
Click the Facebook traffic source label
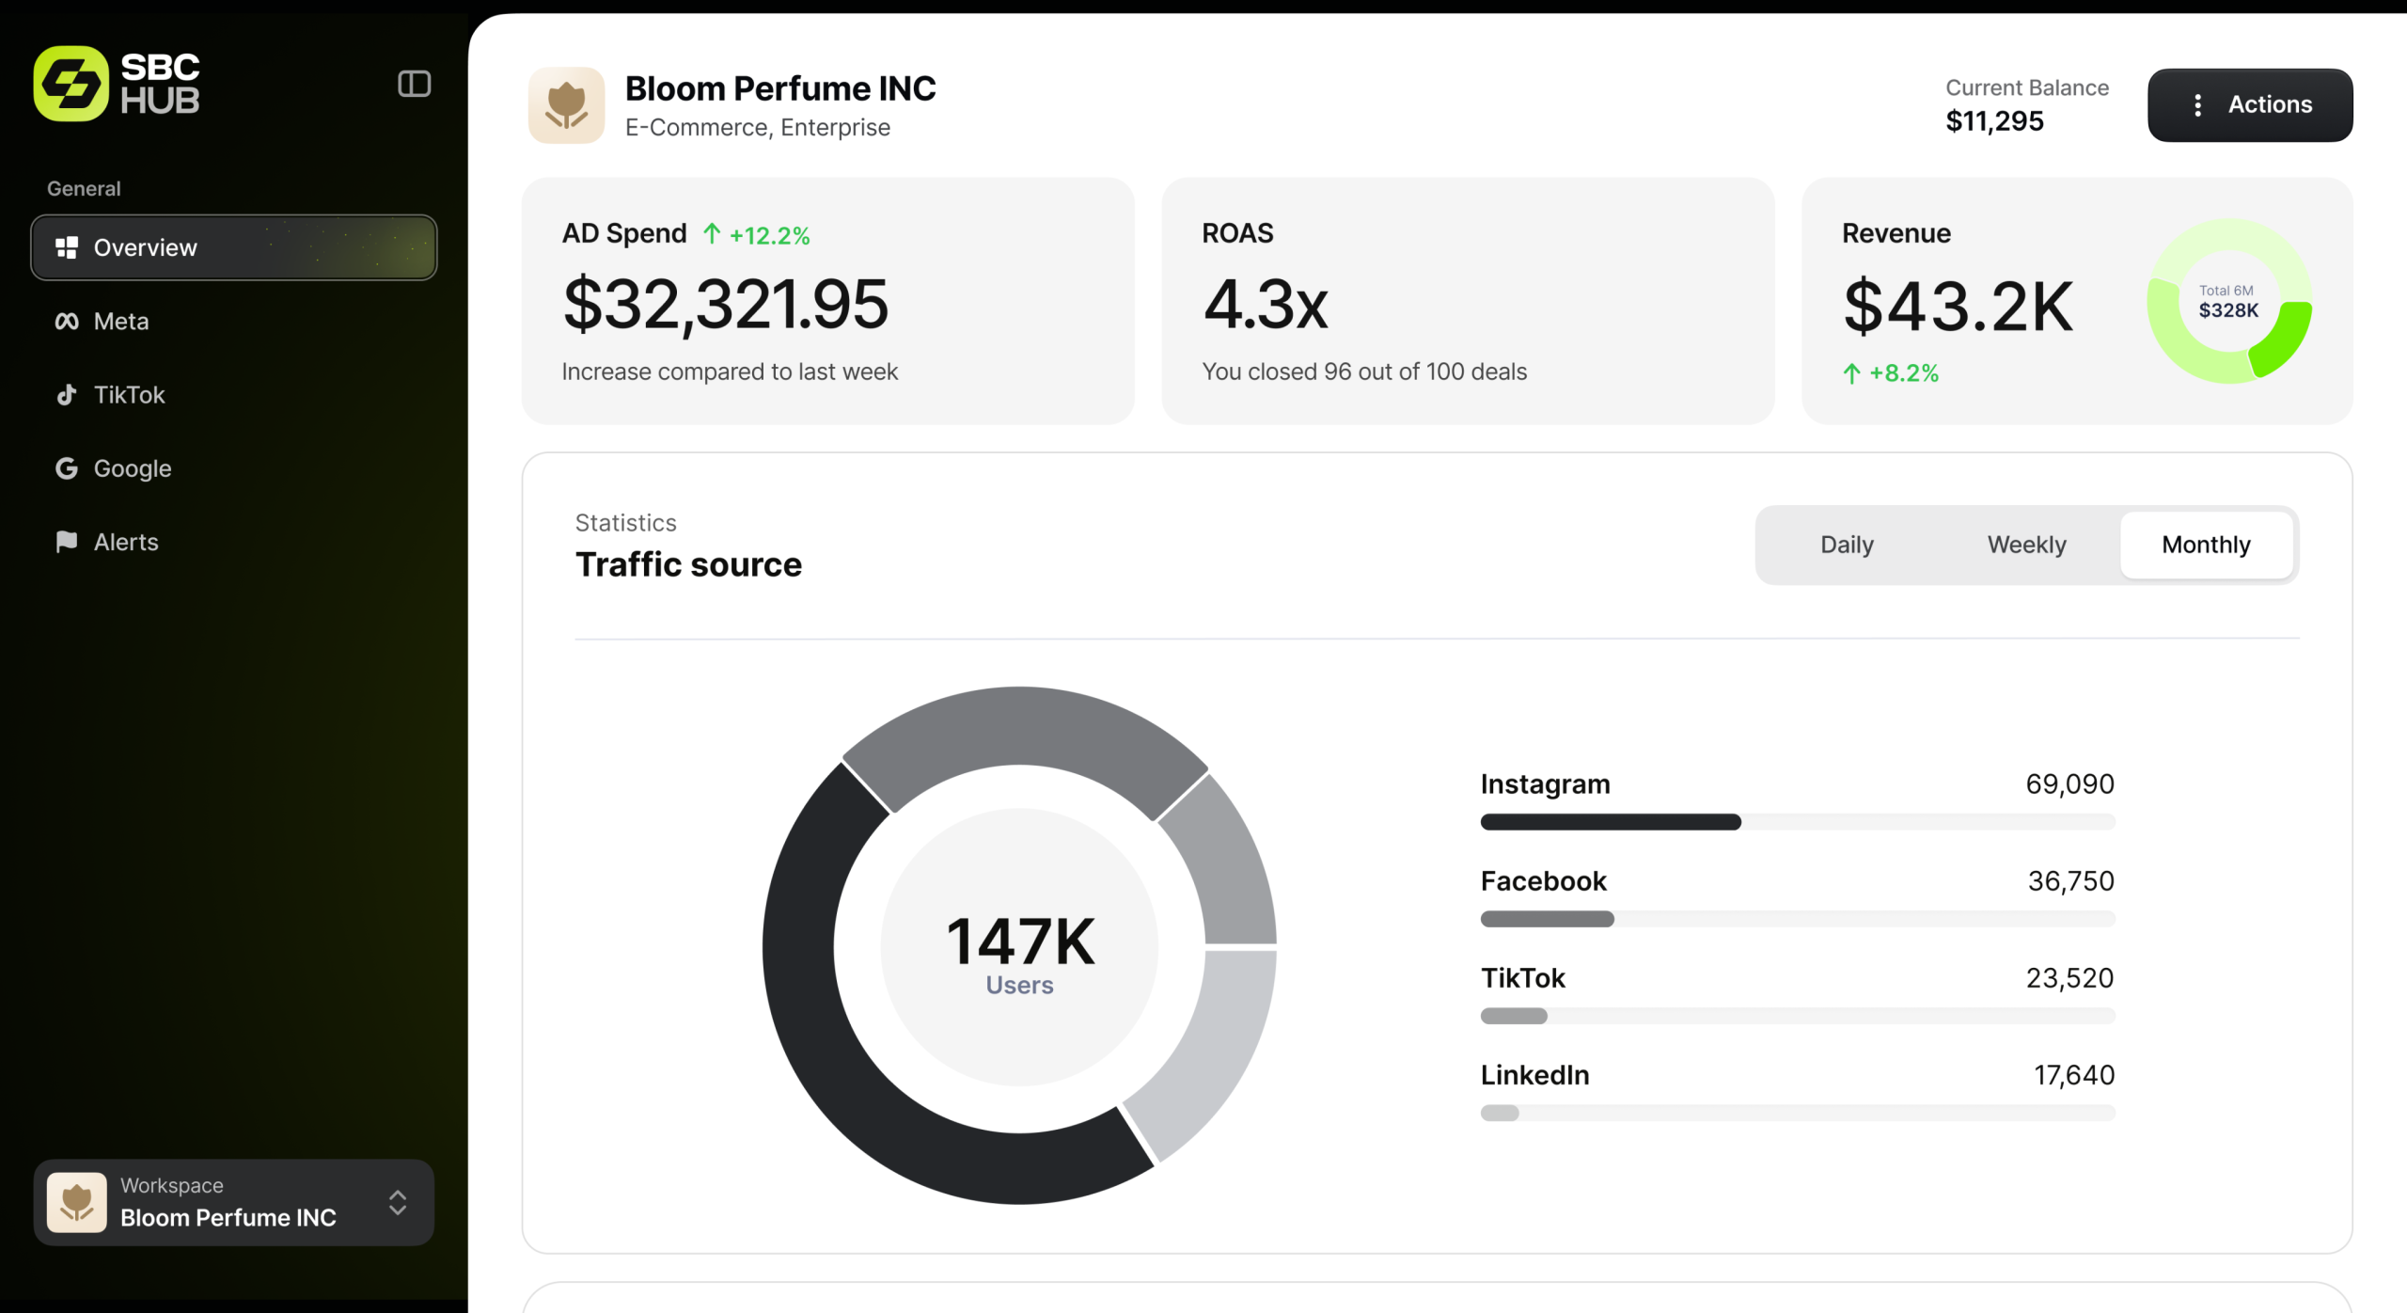pyautogui.click(x=1543, y=880)
